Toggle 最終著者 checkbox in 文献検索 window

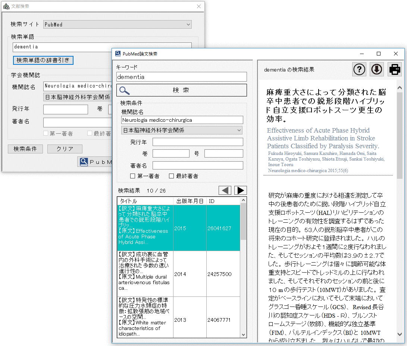90,133
